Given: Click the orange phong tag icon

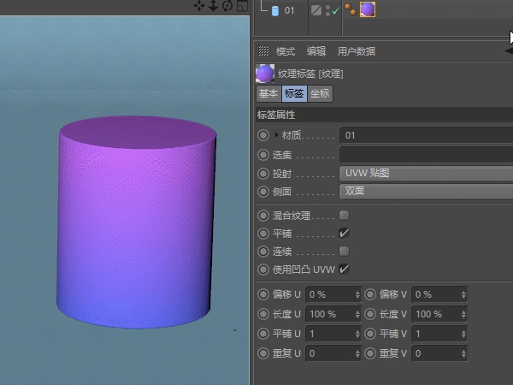Looking at the screenshot, I should click(x=351, y=9).
